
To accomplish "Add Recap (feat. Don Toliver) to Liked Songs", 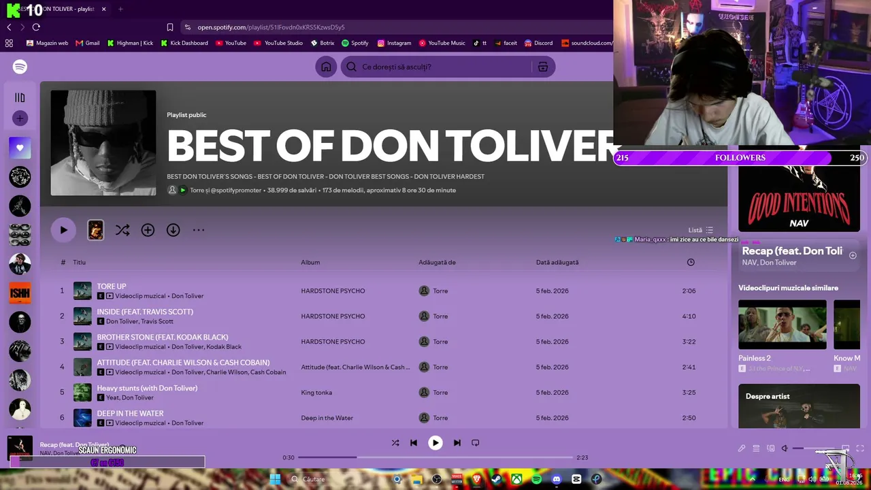I will point(853,255).
